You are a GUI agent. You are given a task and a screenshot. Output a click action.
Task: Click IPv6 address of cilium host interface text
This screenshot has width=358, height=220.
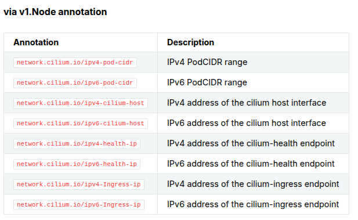pos(247,123)
